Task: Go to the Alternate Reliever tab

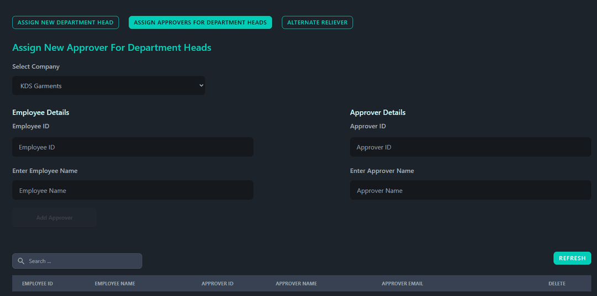Action: coord(317,23)
